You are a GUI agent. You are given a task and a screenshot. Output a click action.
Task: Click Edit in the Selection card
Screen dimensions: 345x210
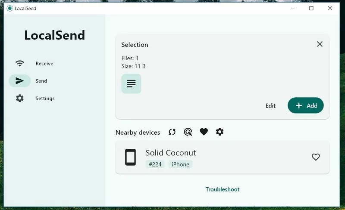click(x=270, y=106)
